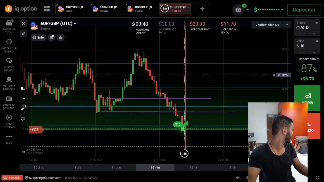Open the account balance dropdown
Viewport: 324px width, 182px height.
tap(269, 10)
